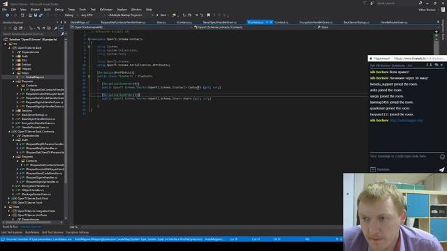Click the bookmark toolbar icon

tap(208, 15)
